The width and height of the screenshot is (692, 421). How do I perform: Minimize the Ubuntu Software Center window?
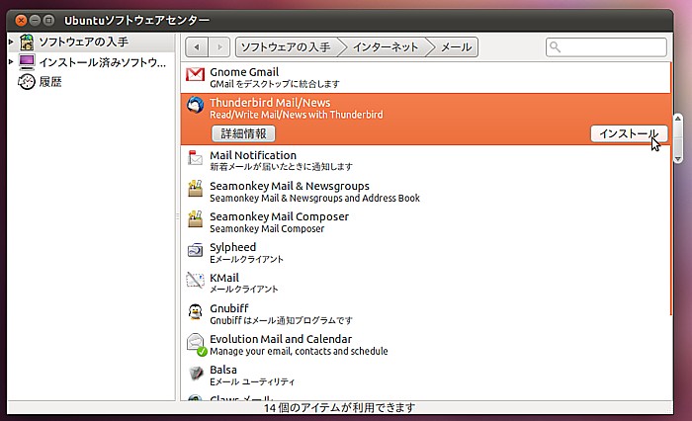[35, 20]
